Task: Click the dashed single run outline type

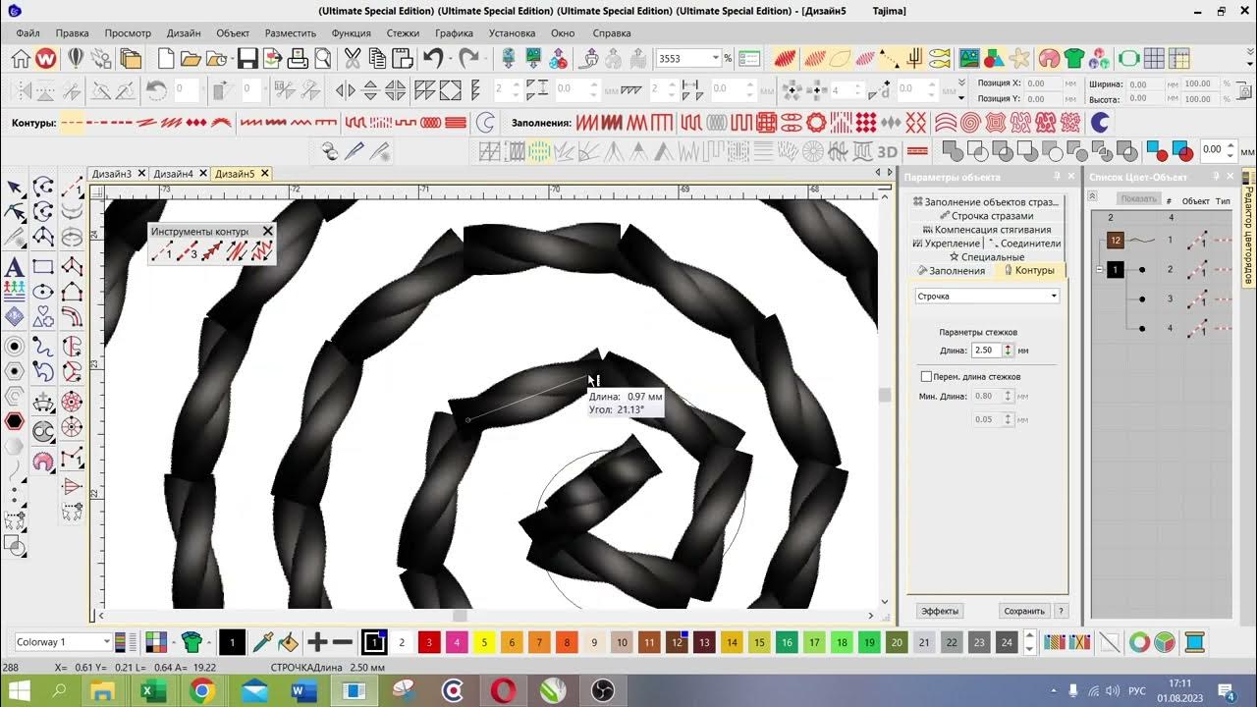Action: point(73,123)
